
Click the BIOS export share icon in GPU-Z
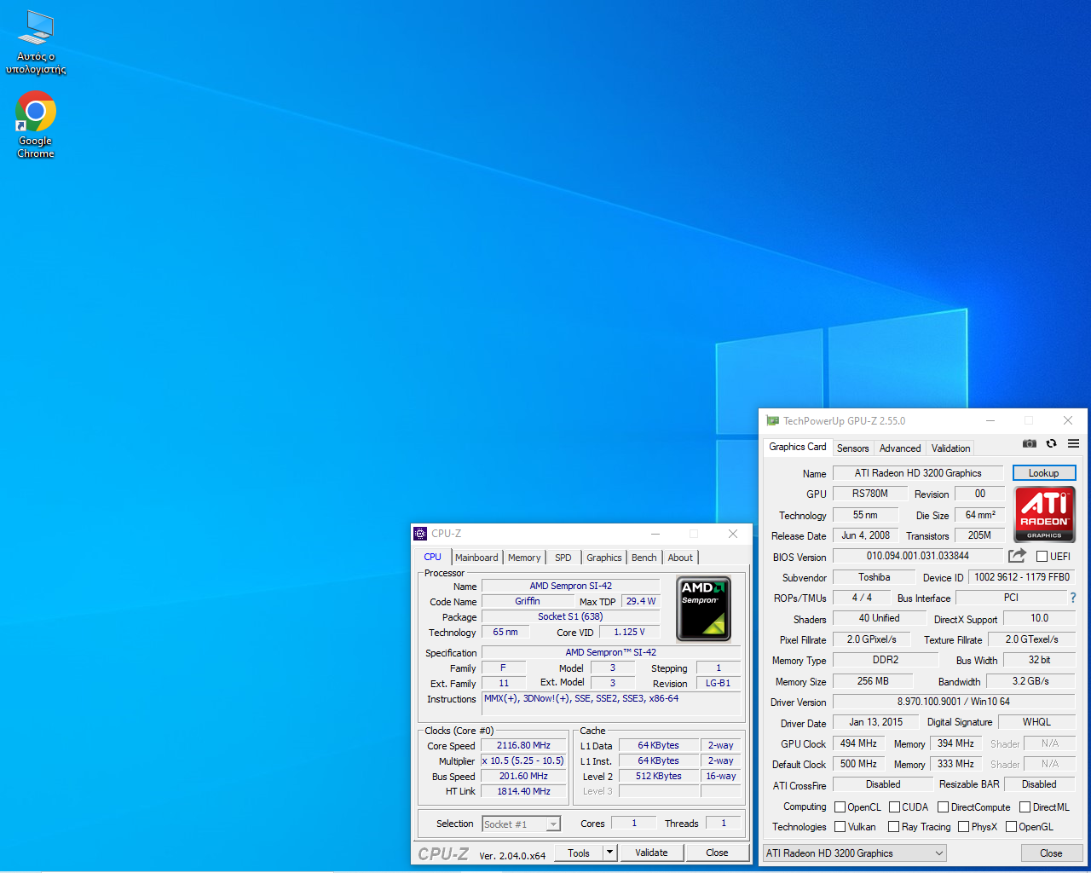point(1017,556)
